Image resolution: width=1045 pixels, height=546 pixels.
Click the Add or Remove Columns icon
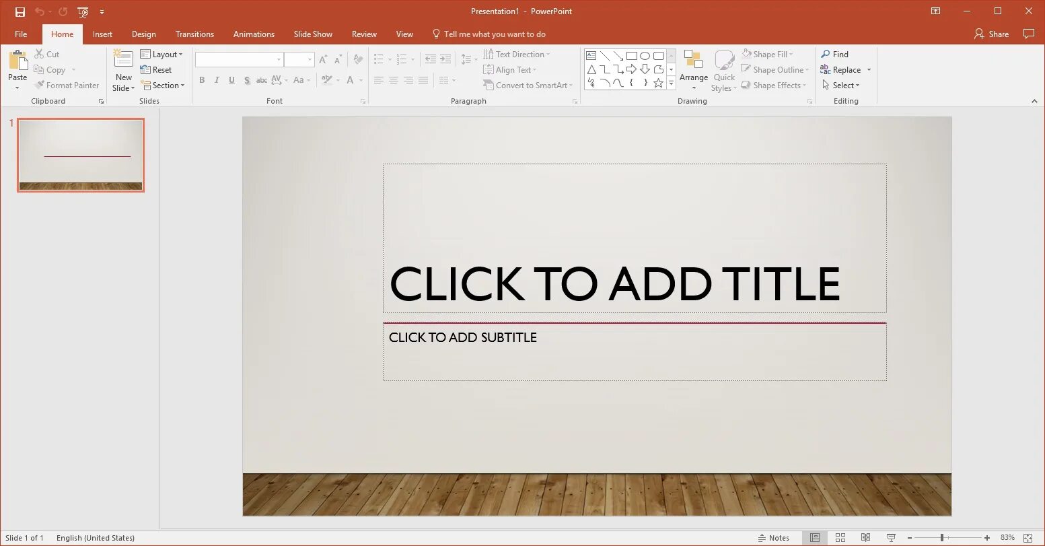pyautogui.click(x=444, y=80)
